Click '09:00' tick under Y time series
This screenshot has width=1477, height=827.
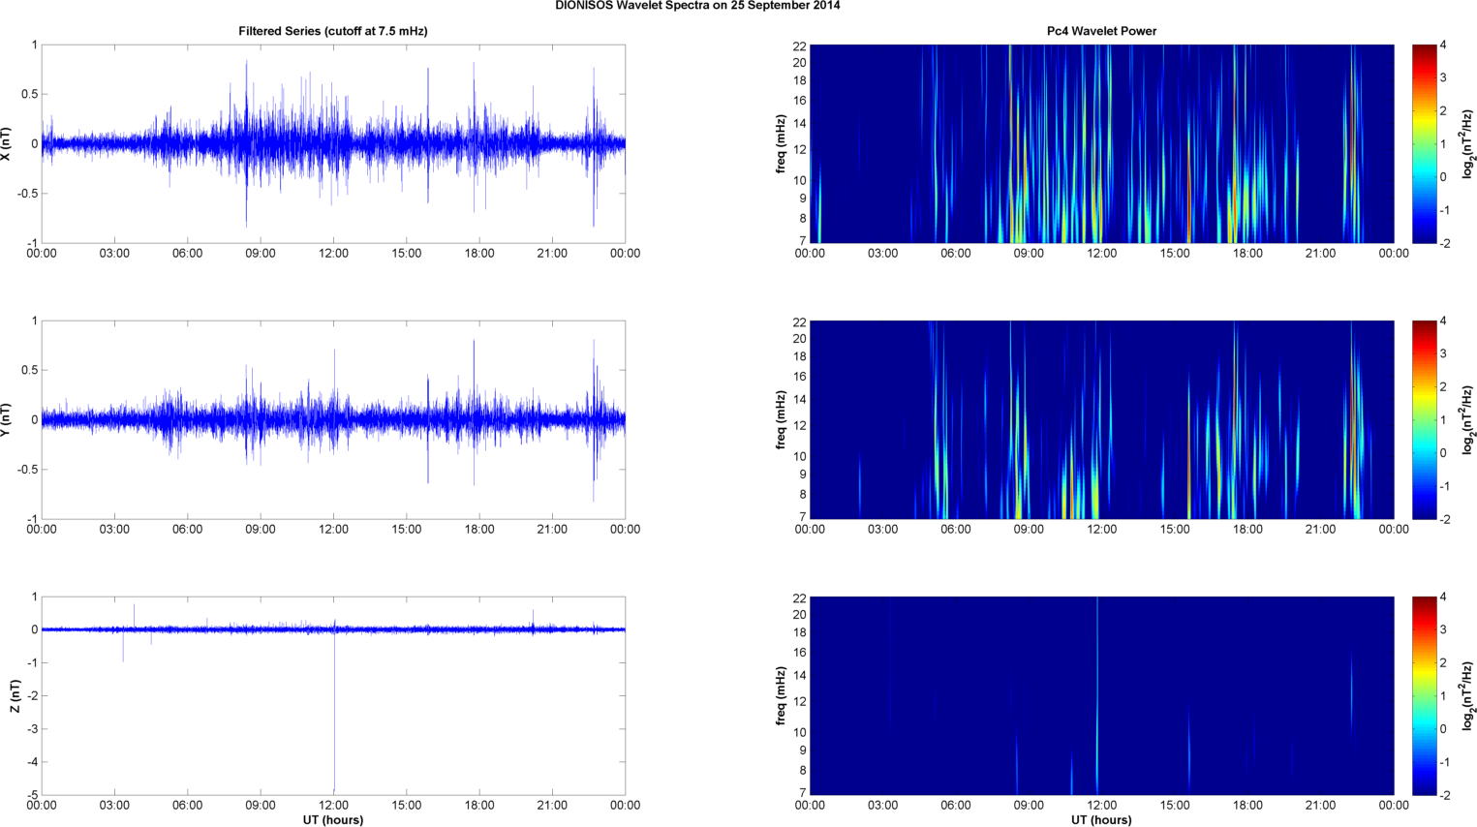(261, 530)
